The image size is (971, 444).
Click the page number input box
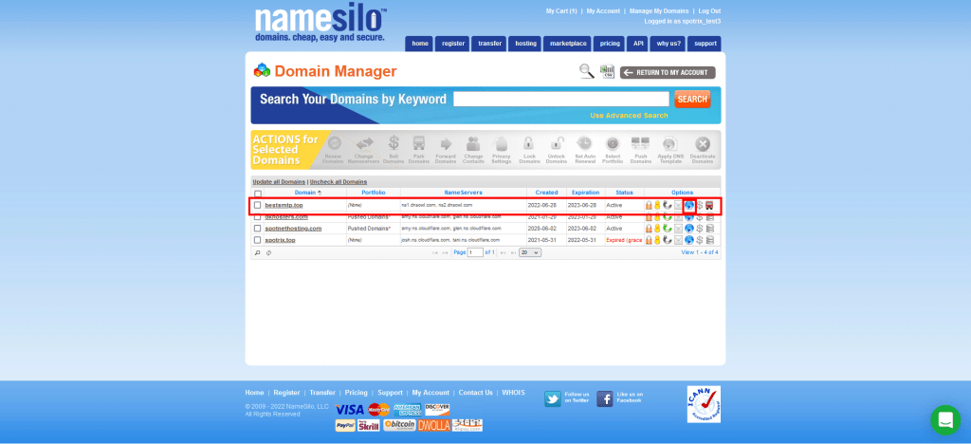(476, 252)
